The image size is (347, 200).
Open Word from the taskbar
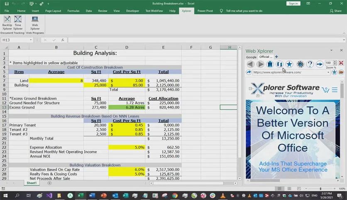tap(92, 195)
